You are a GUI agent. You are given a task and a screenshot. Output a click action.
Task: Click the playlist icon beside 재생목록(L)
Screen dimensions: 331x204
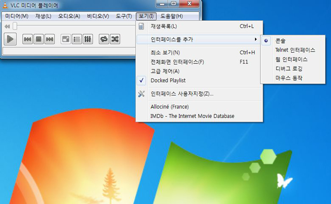tap(141, 26)
